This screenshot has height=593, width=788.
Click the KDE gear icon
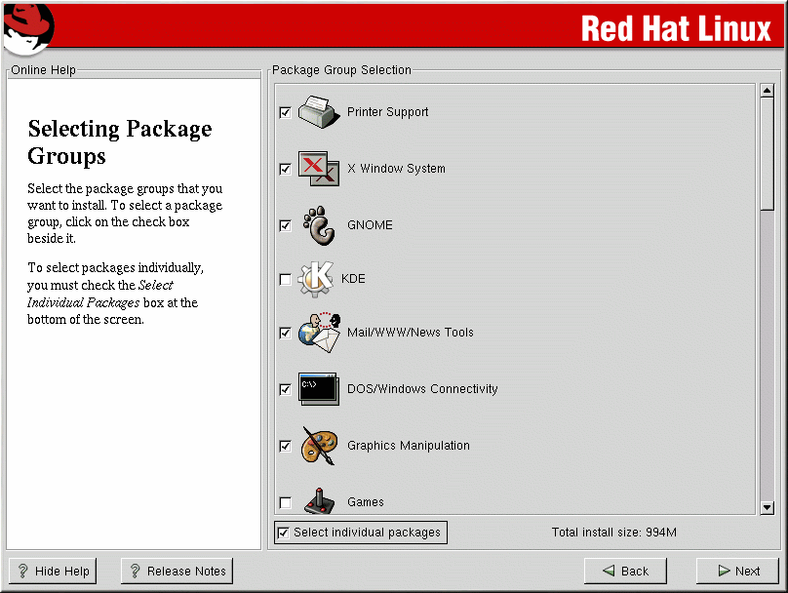(315, 279)
